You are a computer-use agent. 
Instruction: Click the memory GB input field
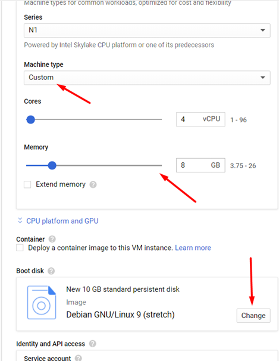pyautogui.click(x=200, y=165)
